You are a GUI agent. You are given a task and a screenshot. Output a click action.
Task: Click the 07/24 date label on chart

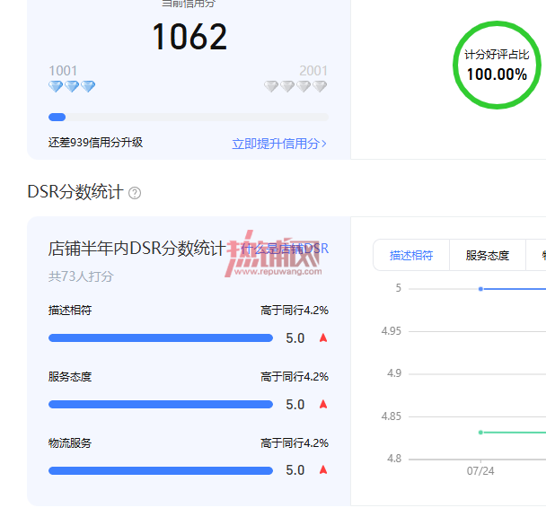tap(480, 471)
